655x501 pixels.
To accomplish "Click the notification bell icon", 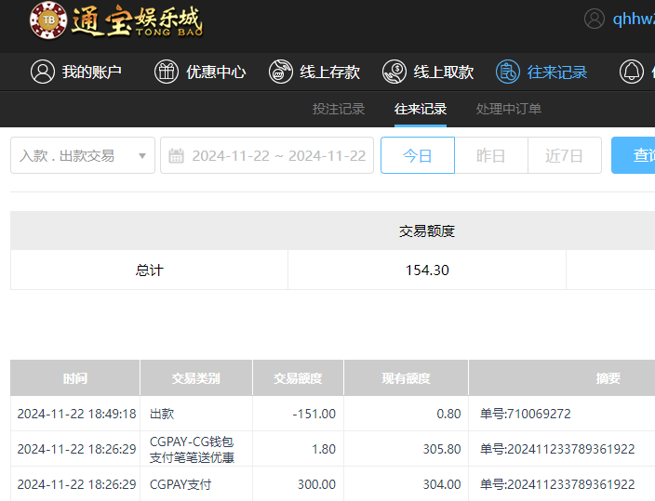I will (632, 72).
